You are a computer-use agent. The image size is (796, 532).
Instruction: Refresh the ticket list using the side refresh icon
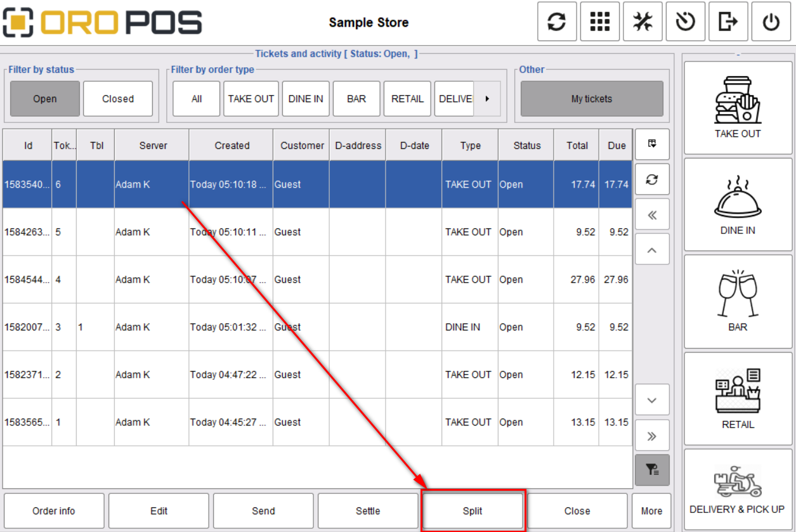pyautogui.click(x=652, y=179)
